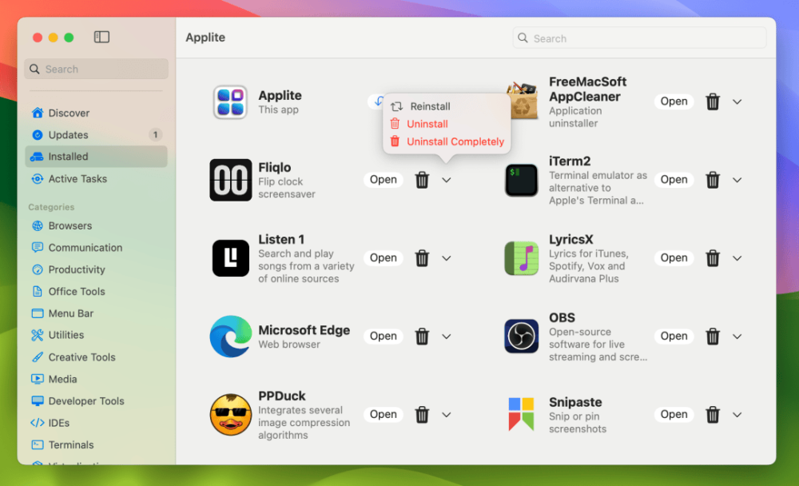Open LyricsX with its Open button
Image resolution: width=799 pixels, height=486 pixels.
674,258
